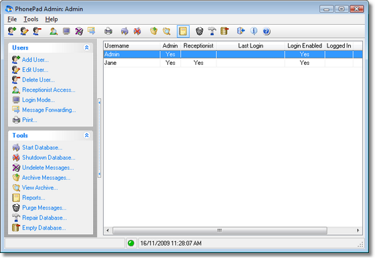Click Jane's Receptionist 'Yes' cell

pyautogui.click(x=198, y=63)
